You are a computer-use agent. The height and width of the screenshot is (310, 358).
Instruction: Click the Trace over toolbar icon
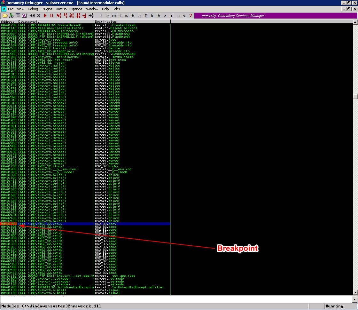pyautogui.click(x=78, y=16)
